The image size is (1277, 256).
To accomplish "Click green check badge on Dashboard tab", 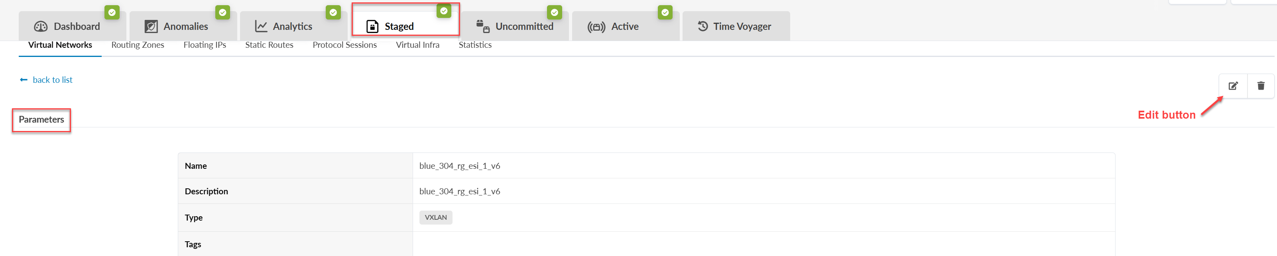I will 112,12.
